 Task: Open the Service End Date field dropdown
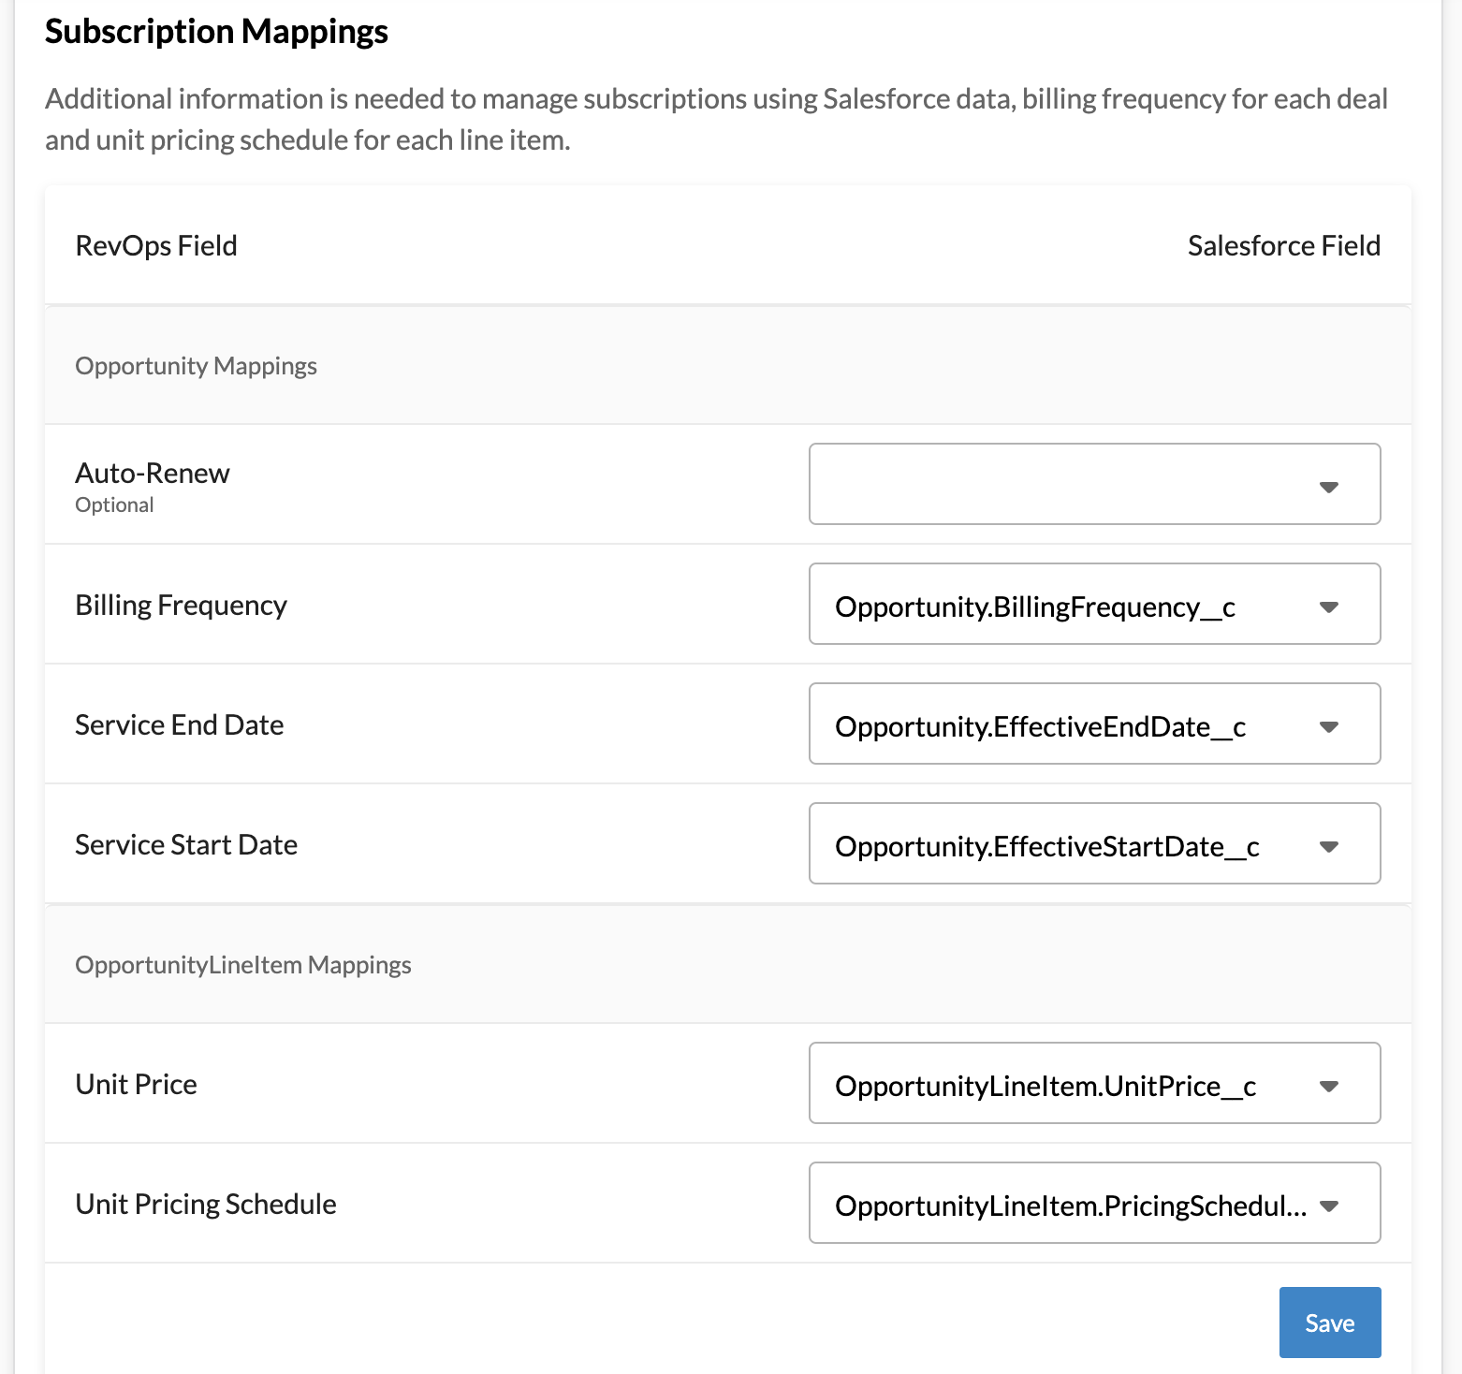pos(1094,724)
